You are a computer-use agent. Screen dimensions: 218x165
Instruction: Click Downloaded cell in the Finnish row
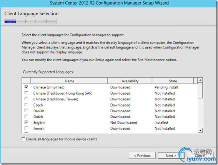point(120,128)
